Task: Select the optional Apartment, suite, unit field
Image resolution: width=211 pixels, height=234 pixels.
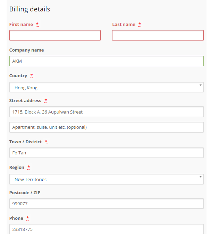Action: click(106, 127)
